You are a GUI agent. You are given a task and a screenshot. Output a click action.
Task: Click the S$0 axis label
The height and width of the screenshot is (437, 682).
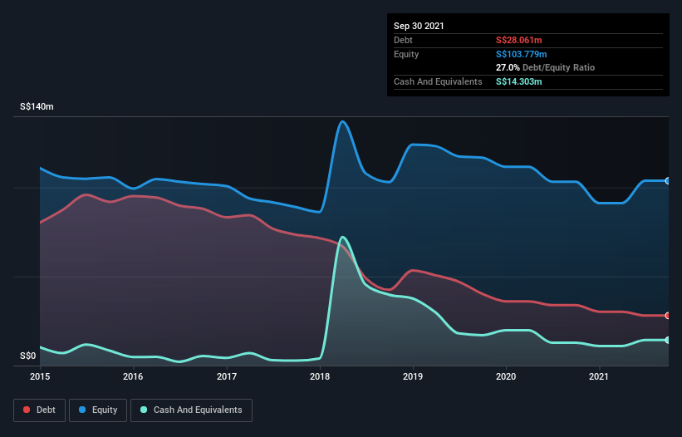28,356
